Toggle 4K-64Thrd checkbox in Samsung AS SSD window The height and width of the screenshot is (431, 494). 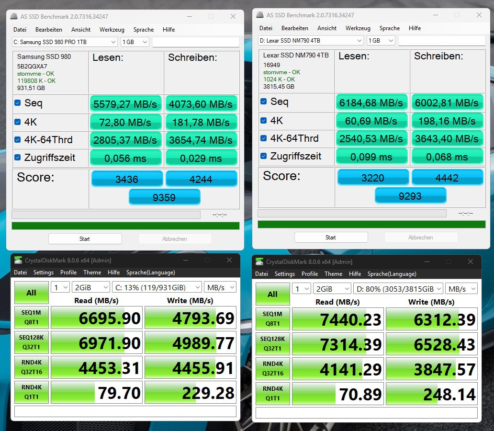[18, 139]
